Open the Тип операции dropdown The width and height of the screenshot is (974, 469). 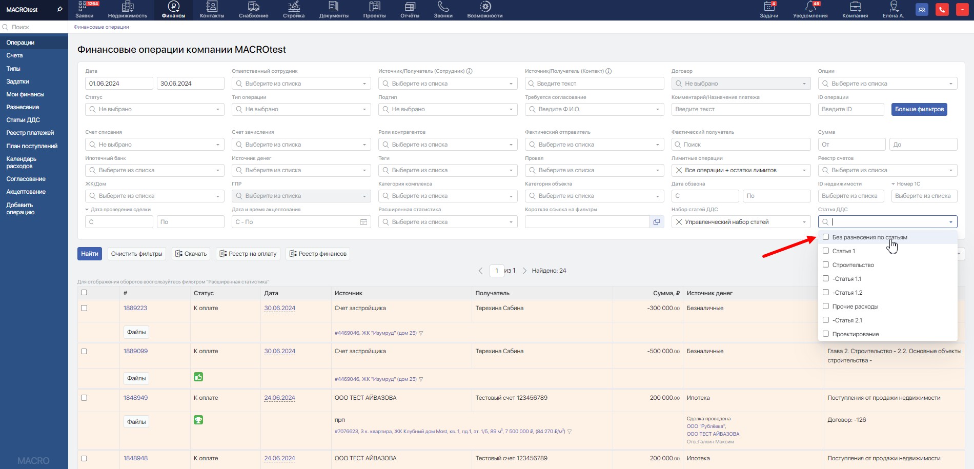pyautogui.click(x=301, y=109)
